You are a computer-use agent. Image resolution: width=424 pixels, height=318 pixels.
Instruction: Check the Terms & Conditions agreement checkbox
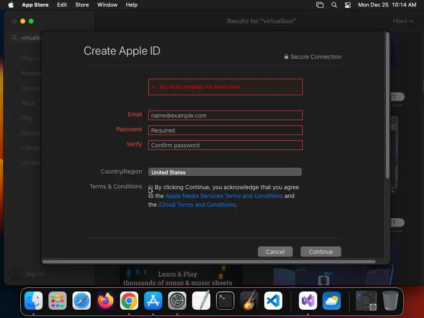(151, 188)
